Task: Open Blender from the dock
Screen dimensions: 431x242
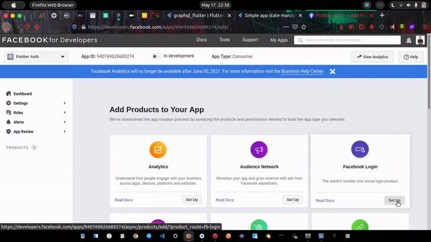Action: 268,236
